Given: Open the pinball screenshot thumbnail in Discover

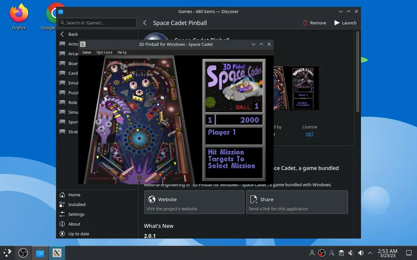Looking at the screenshot, I should tap(296, 88).
